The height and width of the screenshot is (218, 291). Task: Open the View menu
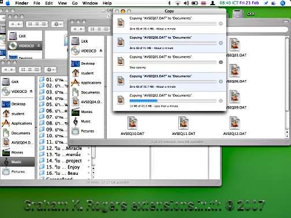62,3
